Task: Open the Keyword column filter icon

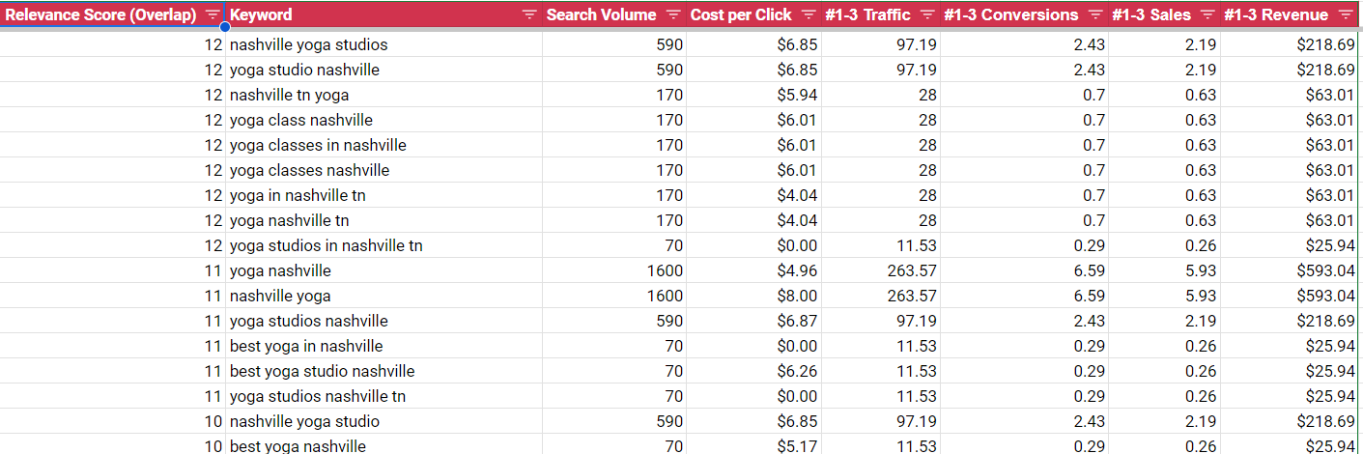Action: (529, 15)
